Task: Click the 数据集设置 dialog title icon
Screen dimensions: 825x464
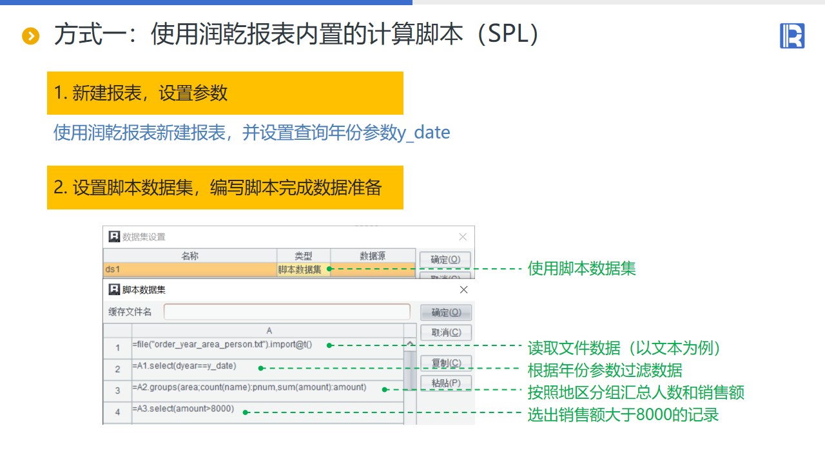Action: (x=114, y=237)
